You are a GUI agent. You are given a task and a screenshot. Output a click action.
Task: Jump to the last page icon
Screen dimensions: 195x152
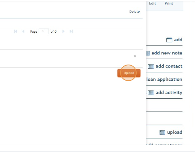click(71, 31)
